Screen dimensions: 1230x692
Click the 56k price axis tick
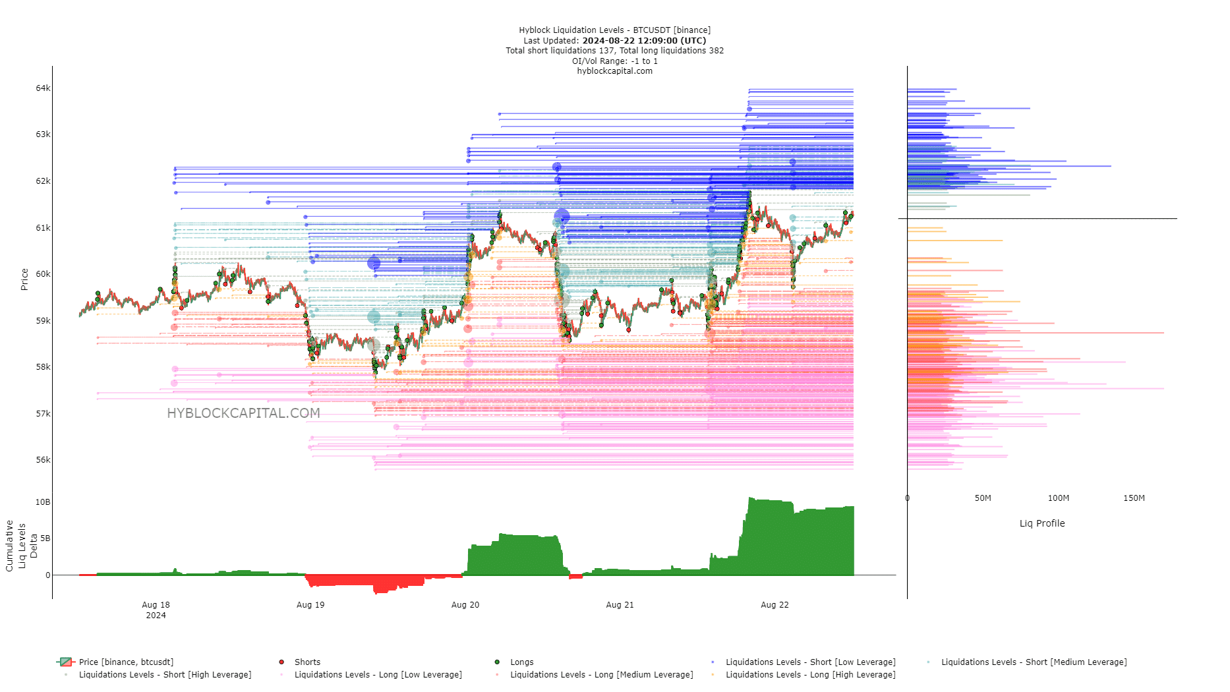(43, 459)
